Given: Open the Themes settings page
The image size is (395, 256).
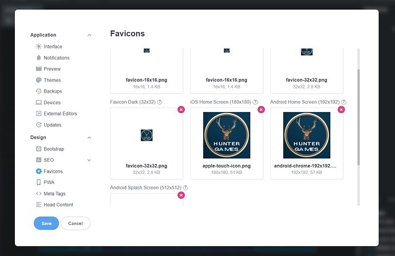Looking at the screenshot, I should tap(52, 80).
